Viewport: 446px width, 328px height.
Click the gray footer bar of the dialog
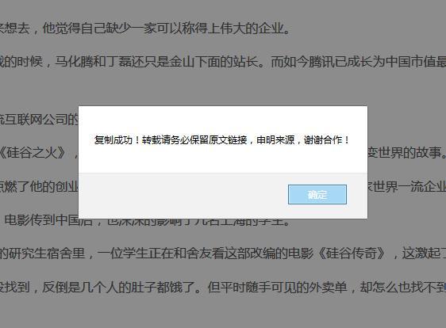pos(223,196)
